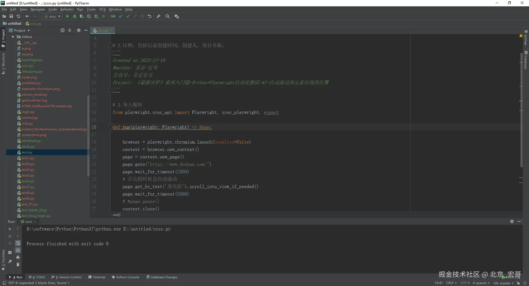This screenshot has height=286, width=529.
Task: Hide the Run tool window
Action: 519,222
